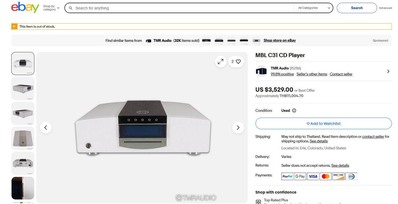Select the top-view thumbnail image

(x=23, y=138)
